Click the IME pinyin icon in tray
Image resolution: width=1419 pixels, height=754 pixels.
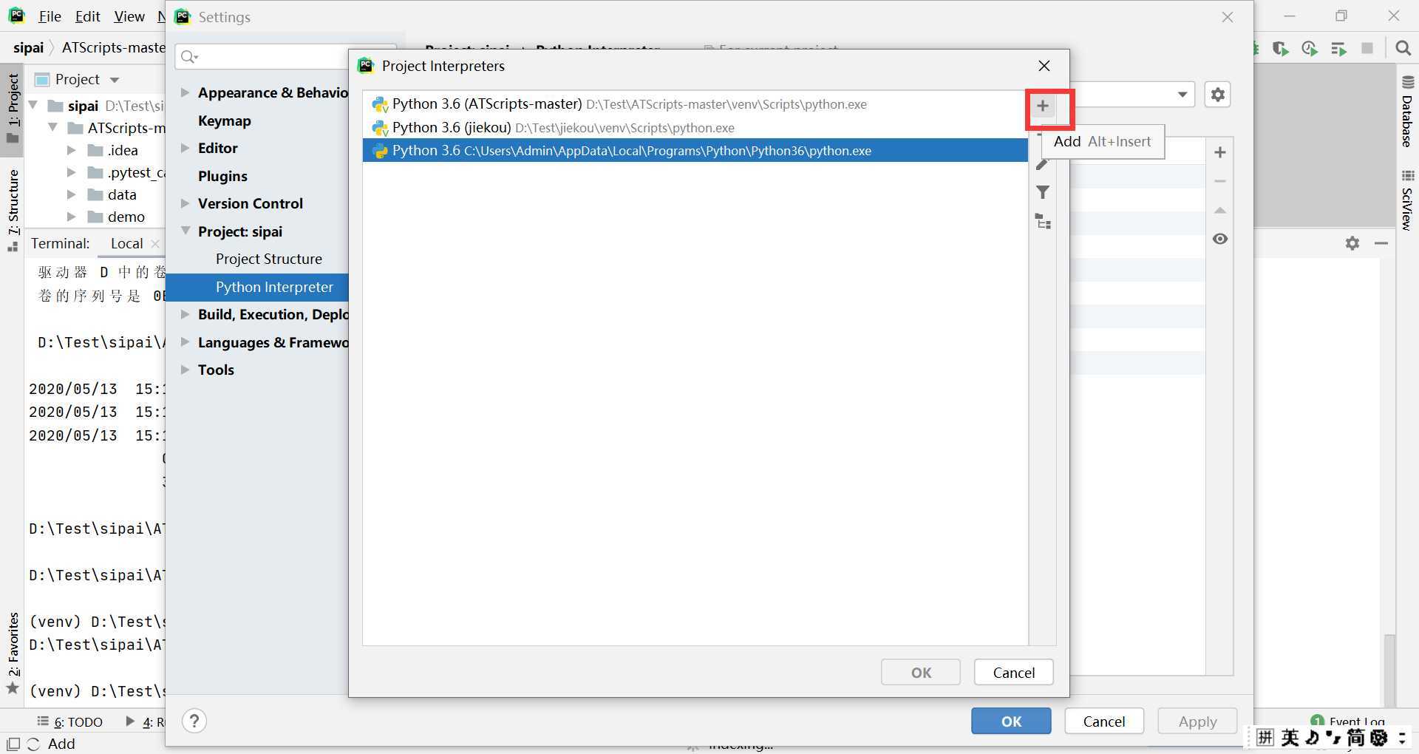[x=1265, y=737]
